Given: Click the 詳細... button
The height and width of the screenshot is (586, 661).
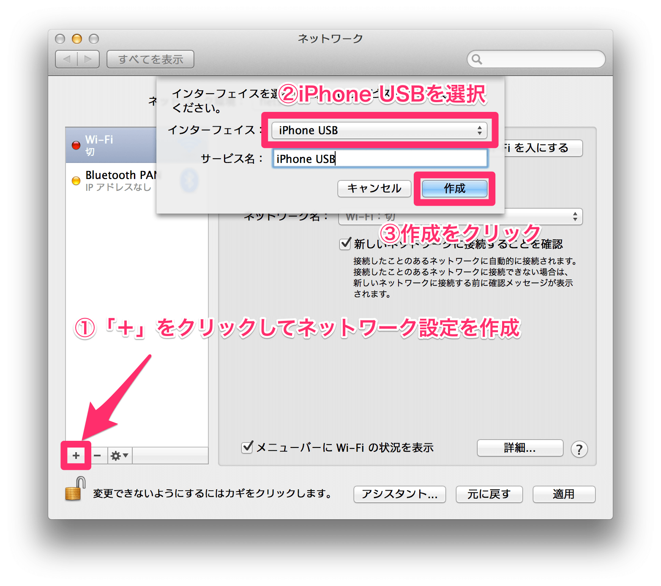Looking at the screenshot, I should [x=520, y=448].
